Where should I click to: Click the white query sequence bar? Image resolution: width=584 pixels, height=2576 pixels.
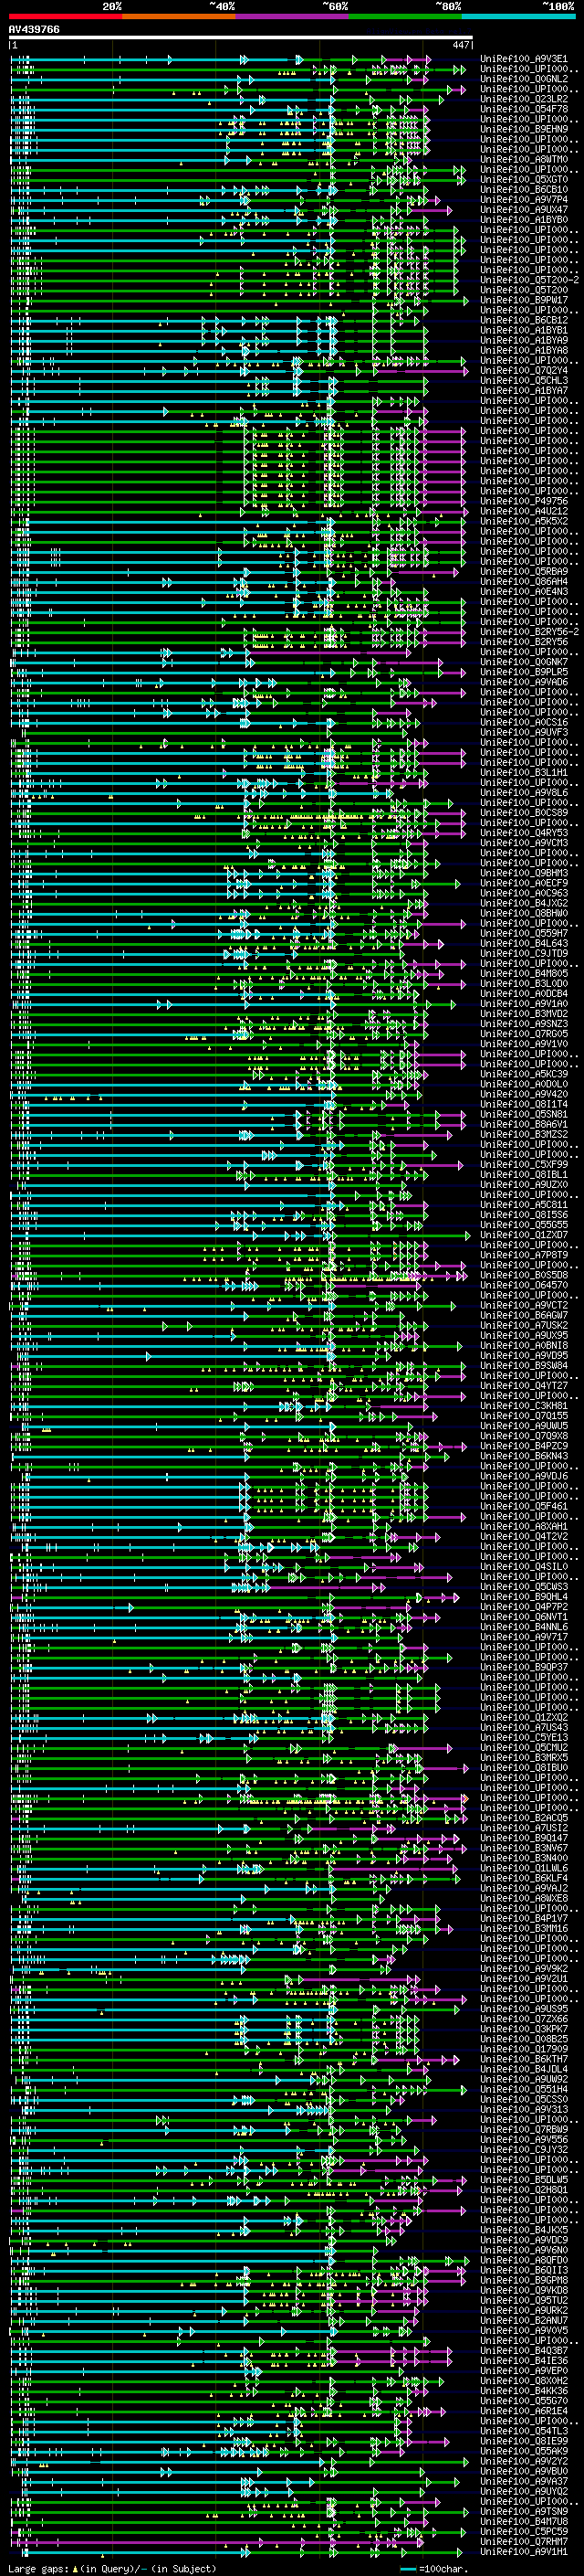[241, 38]
